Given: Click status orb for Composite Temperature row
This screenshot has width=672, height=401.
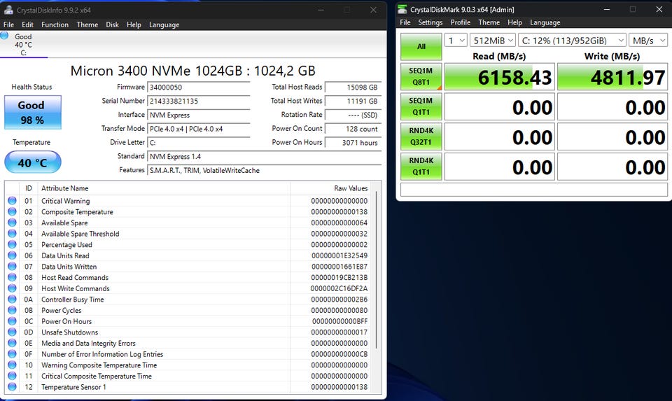Looking at the screenshot, I should coord(12,211).
